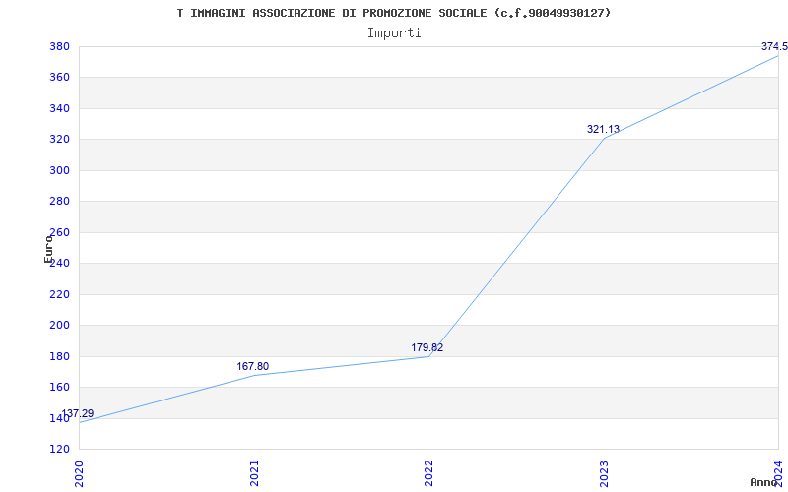Click the 200 y-axis value
Viewport: 788px width, 492px height.
click(x=59, y=326)
